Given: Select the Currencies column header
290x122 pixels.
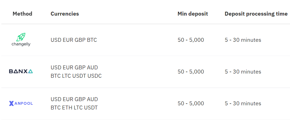Looking at the screenshot, I should tap(65, 14).
